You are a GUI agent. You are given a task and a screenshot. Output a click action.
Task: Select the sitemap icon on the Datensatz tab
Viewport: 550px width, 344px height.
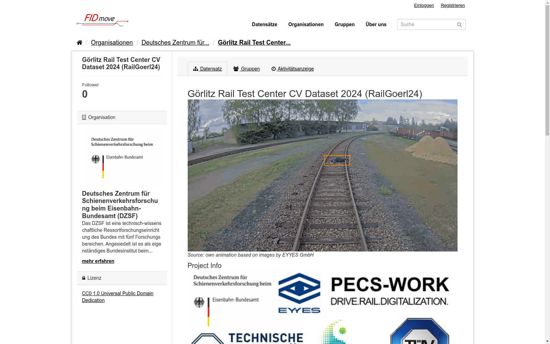click(196, 68)
